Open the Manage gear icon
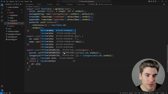This screenshot has width=168, height=94. (2, 90)
